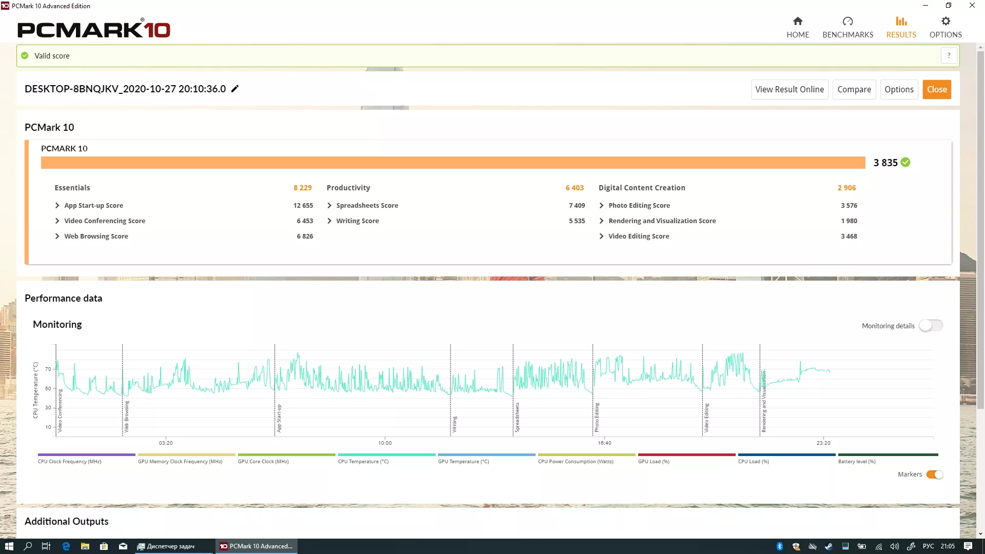This screenshot has width=985, height=554.
Task: Select Battery level (%) legend item
Action: pos(888,458)
